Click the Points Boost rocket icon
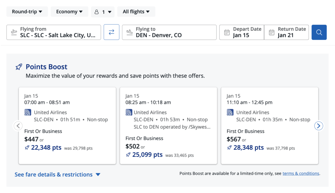Viewport: 335px width, 193px height. (x=19, y=66)
